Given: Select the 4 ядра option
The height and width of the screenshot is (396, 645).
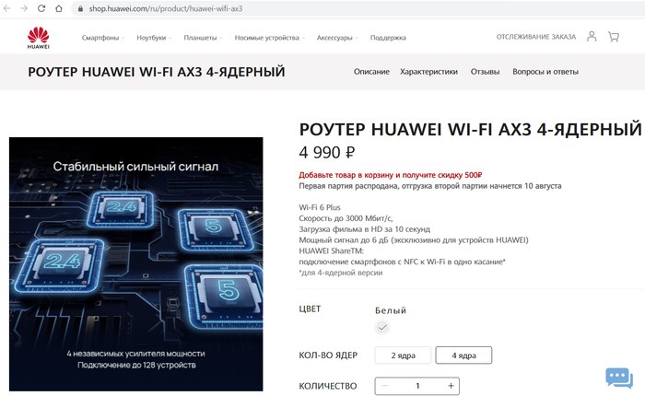Looking at the screenshot, I should point(463,355).
